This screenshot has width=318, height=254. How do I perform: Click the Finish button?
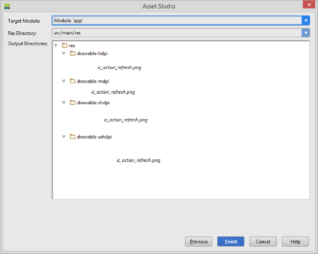click(x=231, y=241)
